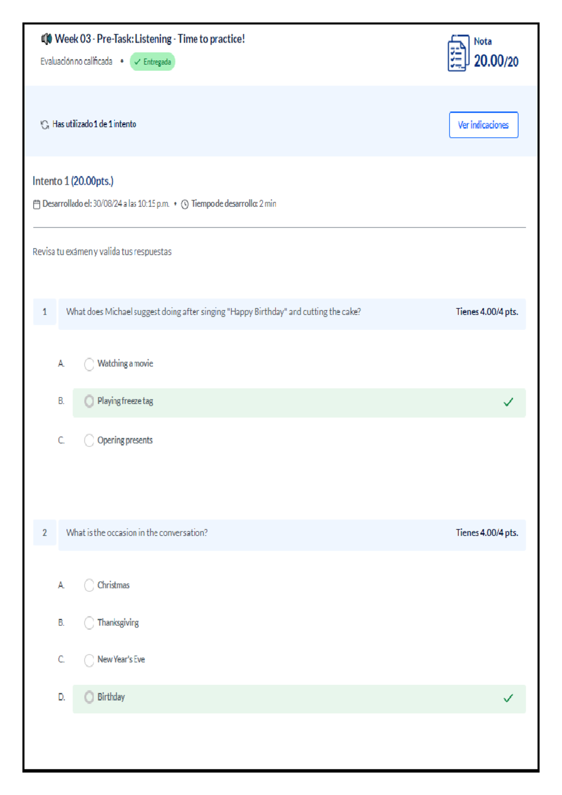Click the green checkmark on Playing freeze tag

[x=508, y=402]
